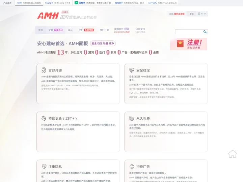243x182 pixels.
Task: Select the AMYSQL tab in top bar
Action: pos(162,3)
